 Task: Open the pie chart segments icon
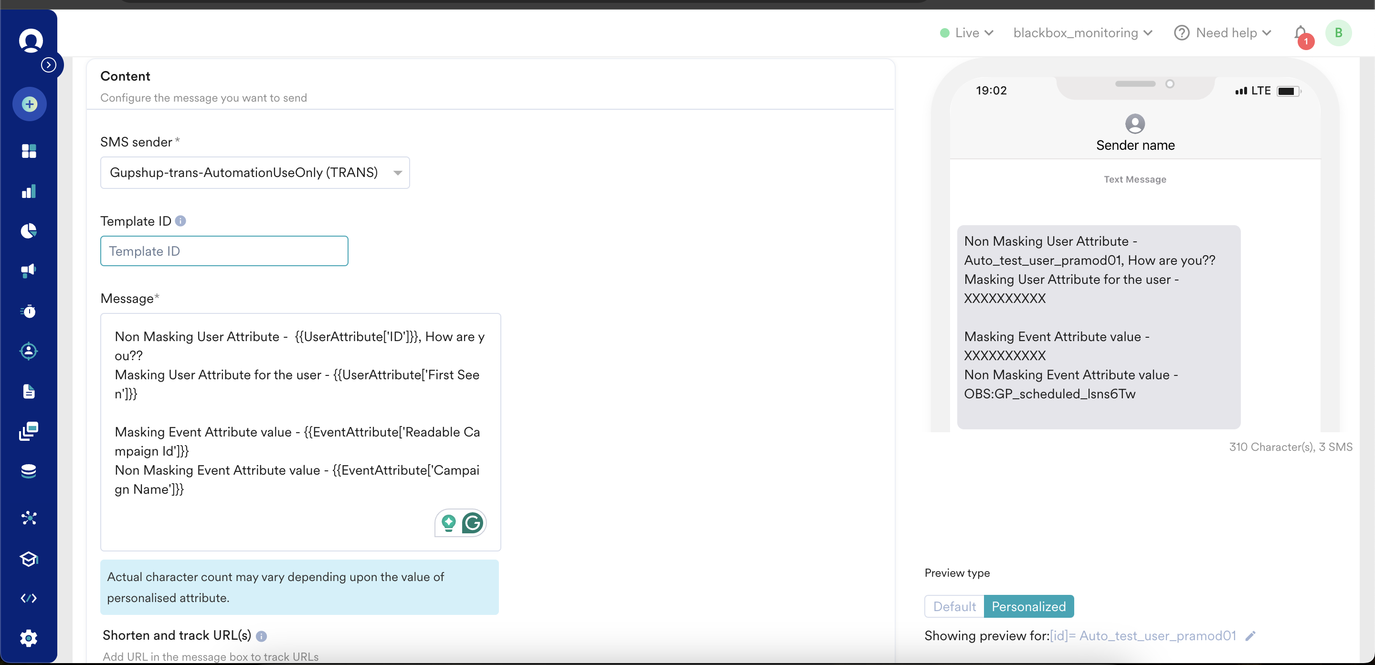click(29, 231)
